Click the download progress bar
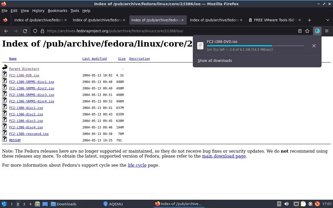The image size is (333, 208). pyautogui.click(x=255, y=46)
